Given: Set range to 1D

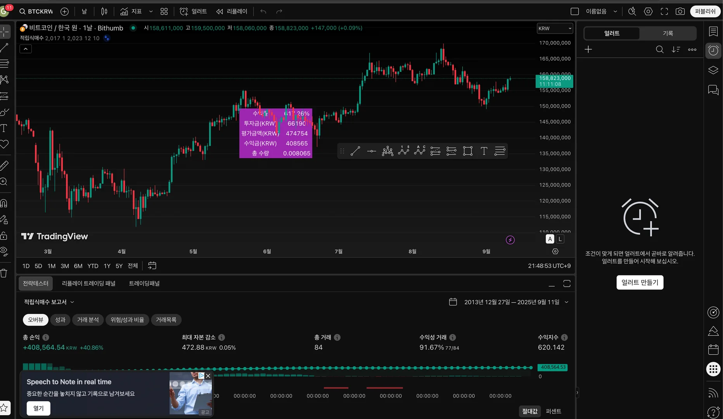Looking at the screenshot, I should pos(26,266).
